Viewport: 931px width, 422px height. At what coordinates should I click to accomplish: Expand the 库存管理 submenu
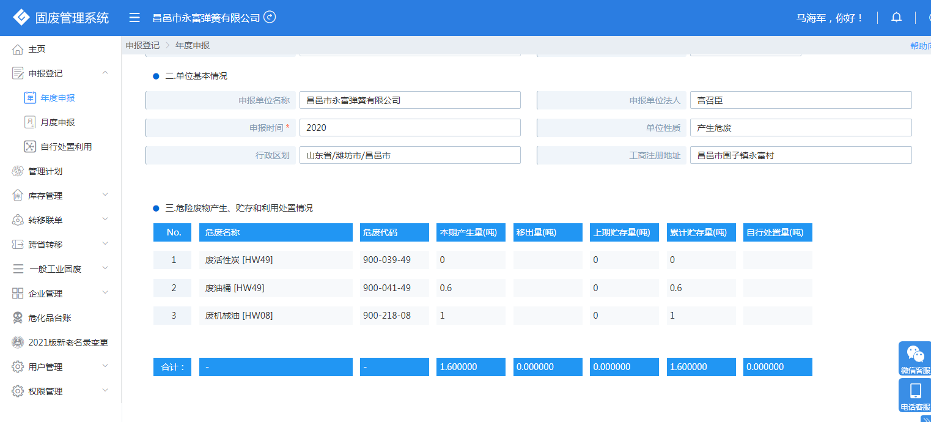105,195
